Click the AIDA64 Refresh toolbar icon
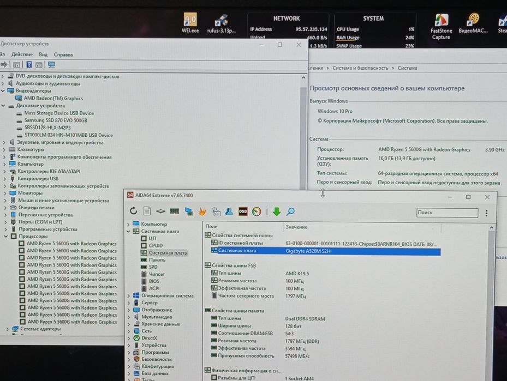The height and width of the screenshot is (381, 507). pyautogui.click(x=133, y=211)
